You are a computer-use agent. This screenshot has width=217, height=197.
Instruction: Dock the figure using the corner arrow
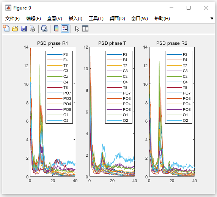coord(211,18)
